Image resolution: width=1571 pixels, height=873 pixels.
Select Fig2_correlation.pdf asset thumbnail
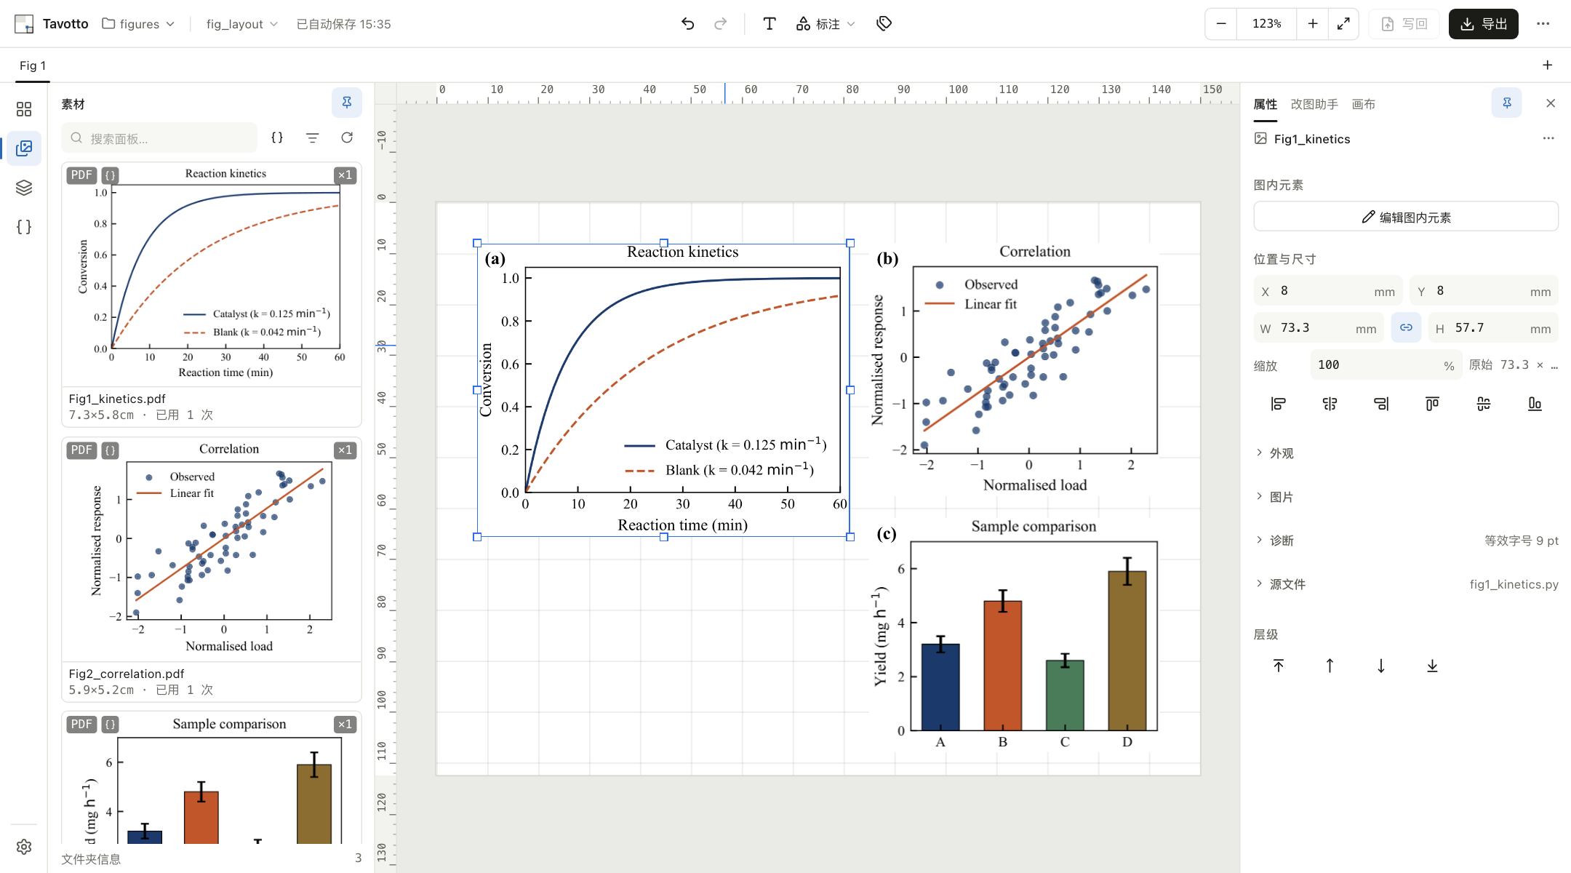[212, 550]
